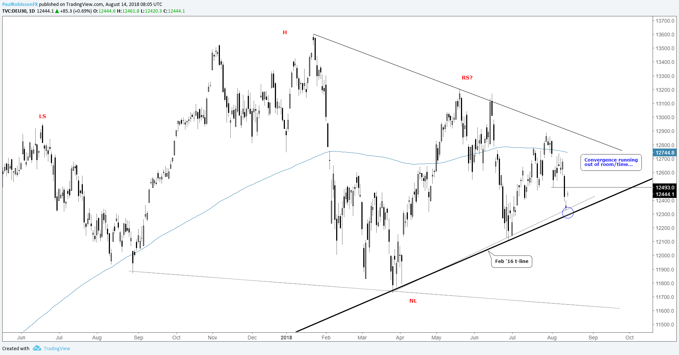679x355 pixels.
Task: Click the blue circle marker on trendline
Action: [568, 213]
